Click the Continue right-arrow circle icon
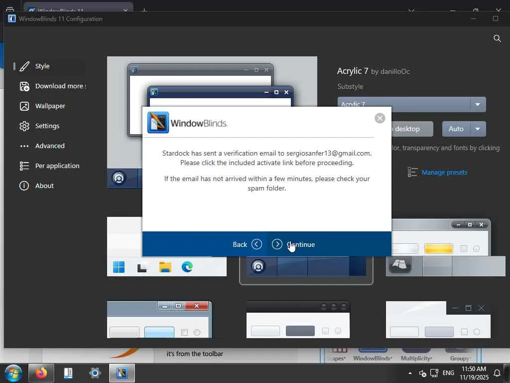Screen dimensions: 510x383 (x=277, y=244)
